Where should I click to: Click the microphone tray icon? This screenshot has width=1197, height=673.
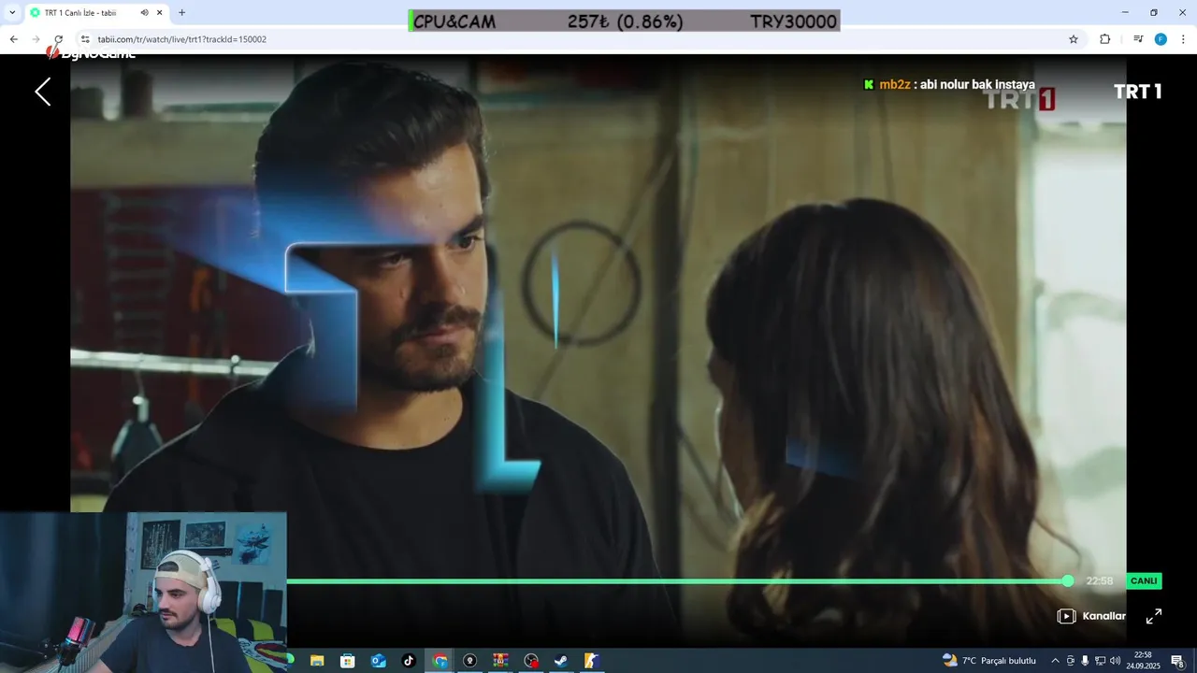(1085, 661)
